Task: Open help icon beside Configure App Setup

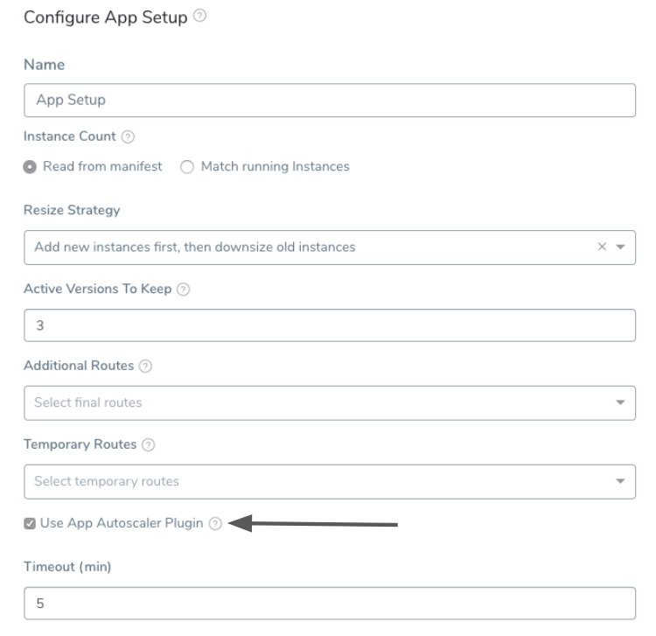Action: pos(200,16)
